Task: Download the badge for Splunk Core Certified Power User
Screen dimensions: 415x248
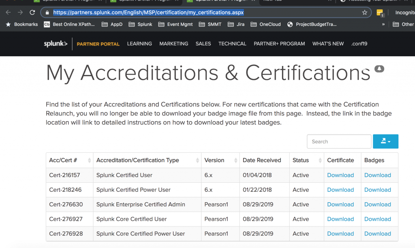Action: pos(377,233)
